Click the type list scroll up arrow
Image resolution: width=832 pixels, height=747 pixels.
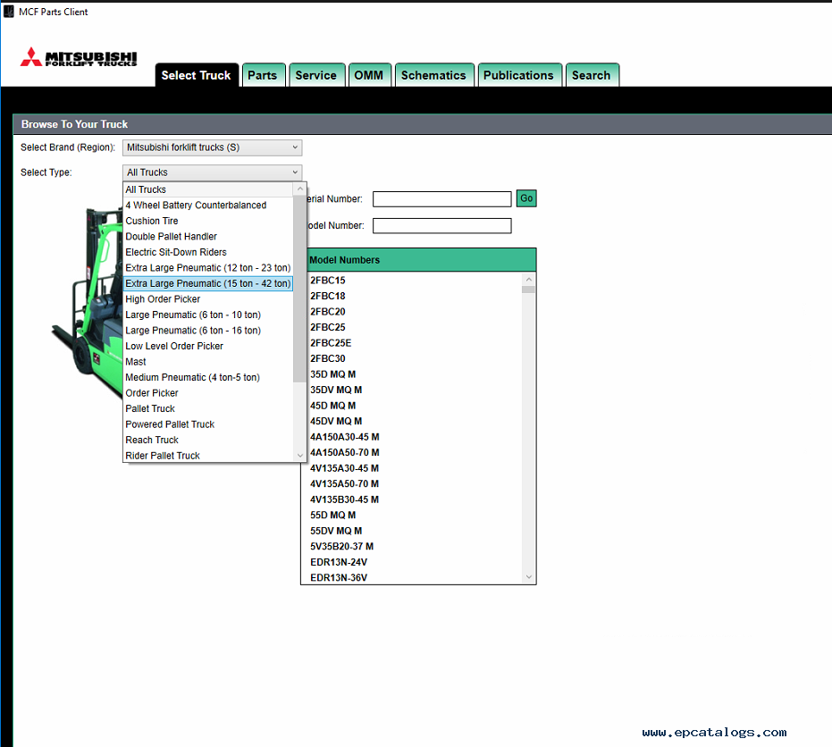(299, 189)
